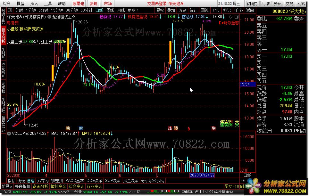
Task: Open the VOLUME indicator dropdown arrow
Action: [x=9, y=133]
